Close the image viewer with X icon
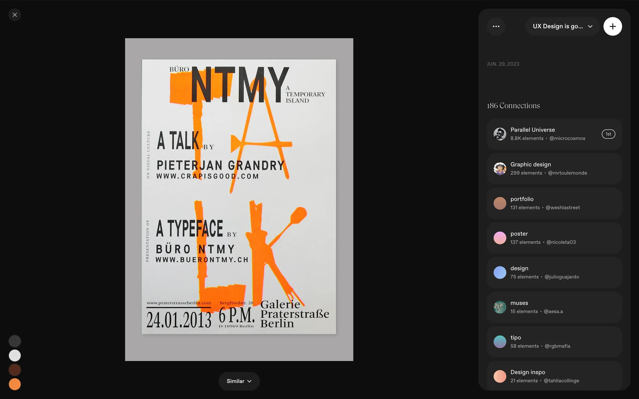Image resolution: width=639 pixels, height=399 pixels. [15, 15]
